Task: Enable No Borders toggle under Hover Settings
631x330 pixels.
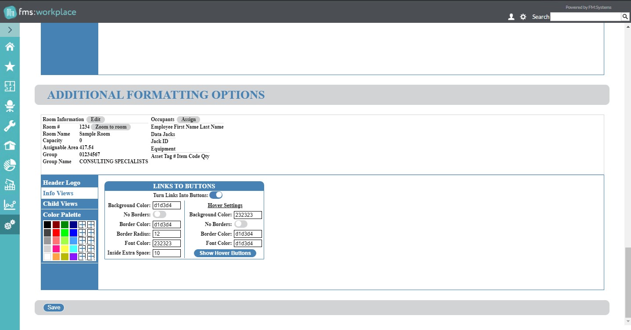Action: 241,224
